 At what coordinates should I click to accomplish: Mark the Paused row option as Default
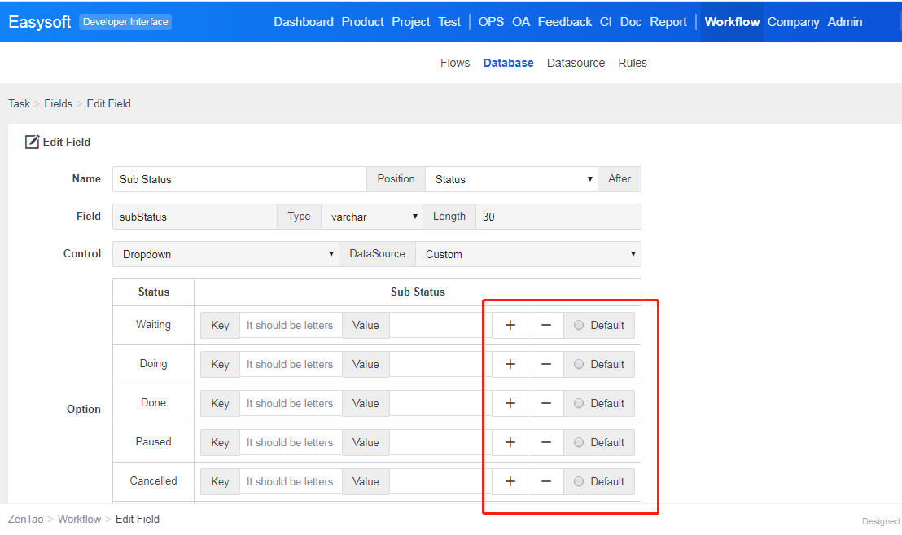(579, 442)
